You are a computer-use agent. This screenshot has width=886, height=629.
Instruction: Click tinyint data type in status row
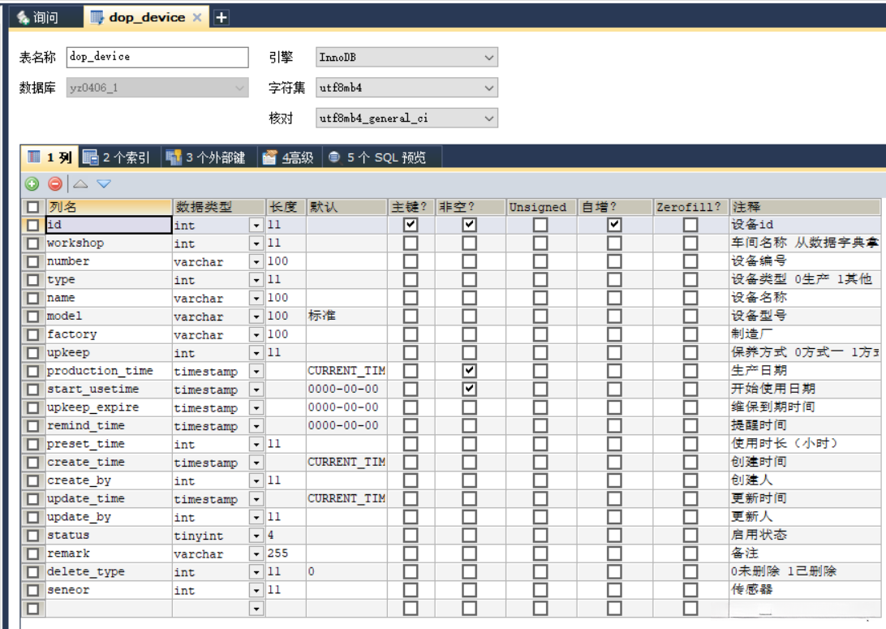pos(198,536)
